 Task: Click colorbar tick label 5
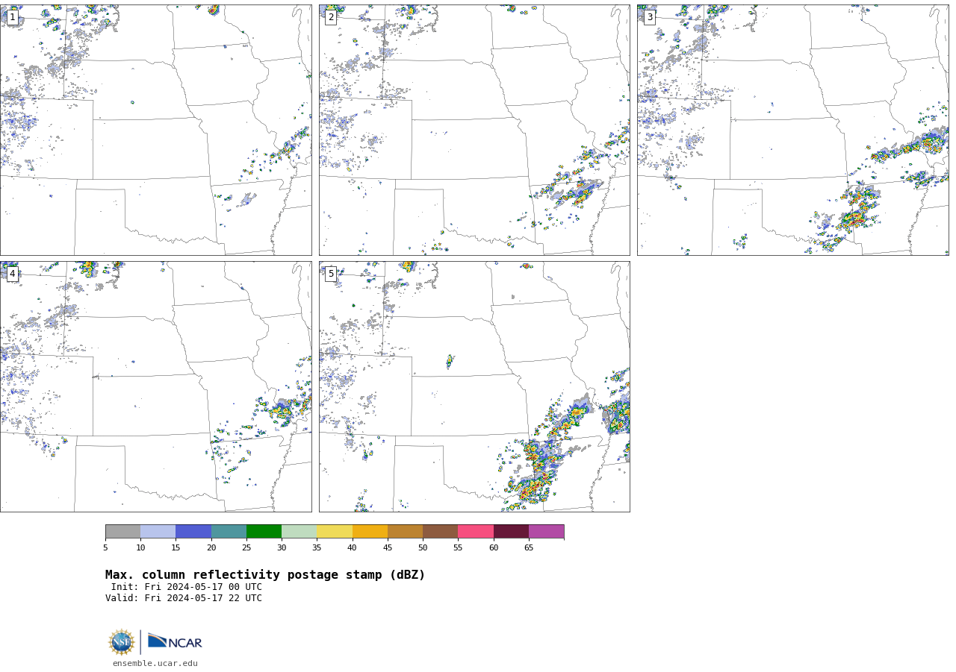(105, 548)
